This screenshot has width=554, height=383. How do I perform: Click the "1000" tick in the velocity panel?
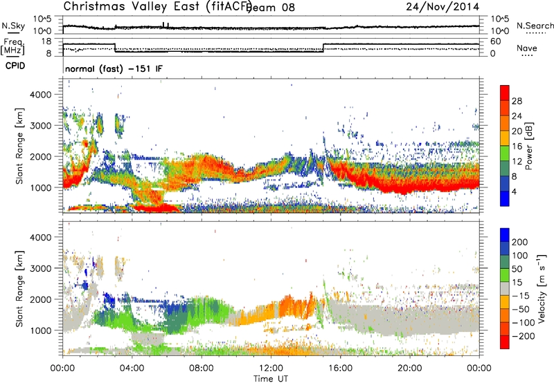[x=40, y=330]
